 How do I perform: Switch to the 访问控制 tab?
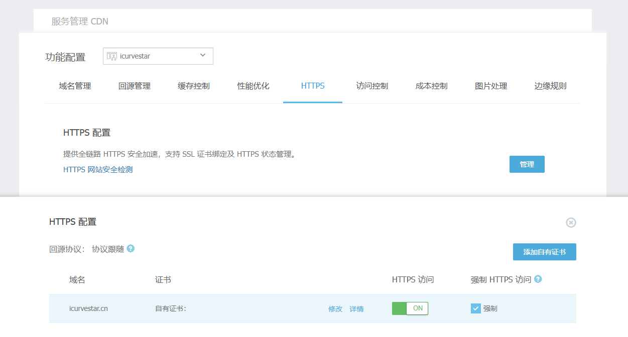pos(372,86)
